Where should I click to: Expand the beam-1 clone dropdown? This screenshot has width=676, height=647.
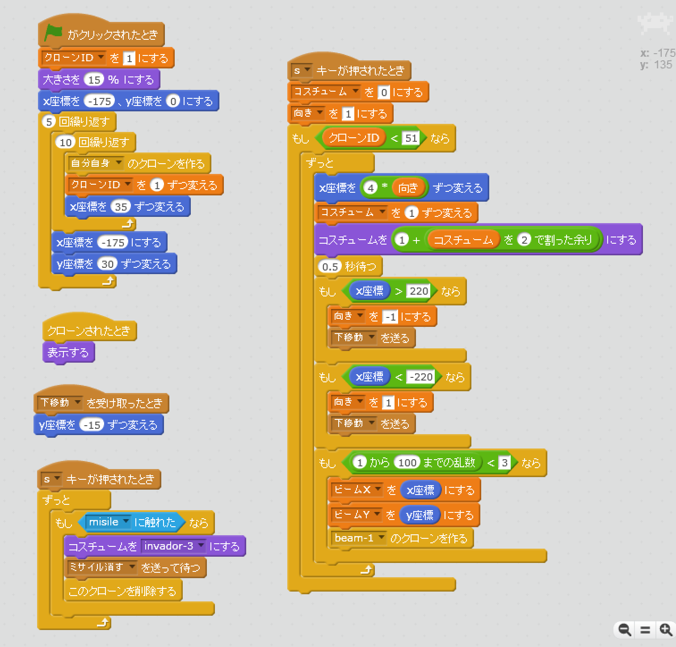pos(382,538)
